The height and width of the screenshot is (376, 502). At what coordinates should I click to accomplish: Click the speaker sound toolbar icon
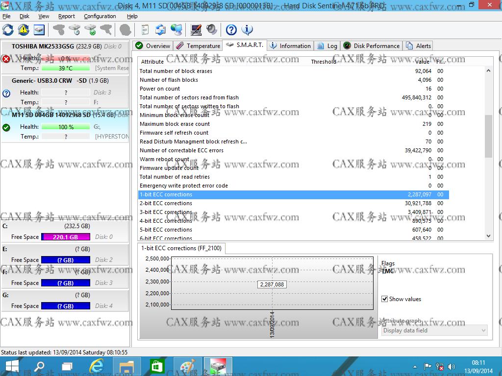point(212,30)
